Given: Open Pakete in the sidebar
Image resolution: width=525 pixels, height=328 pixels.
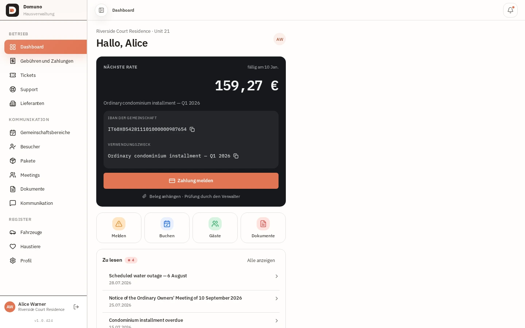Looking at the screenshot, I should coord(46,161).
